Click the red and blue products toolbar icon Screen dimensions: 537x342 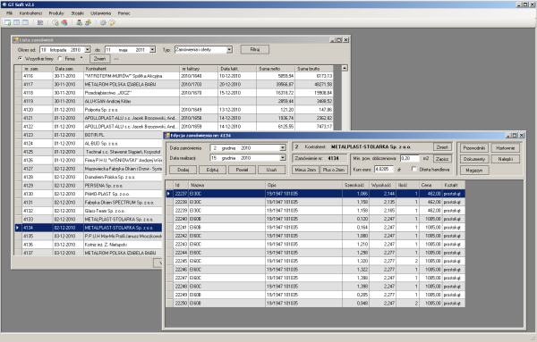pos(64,23)
